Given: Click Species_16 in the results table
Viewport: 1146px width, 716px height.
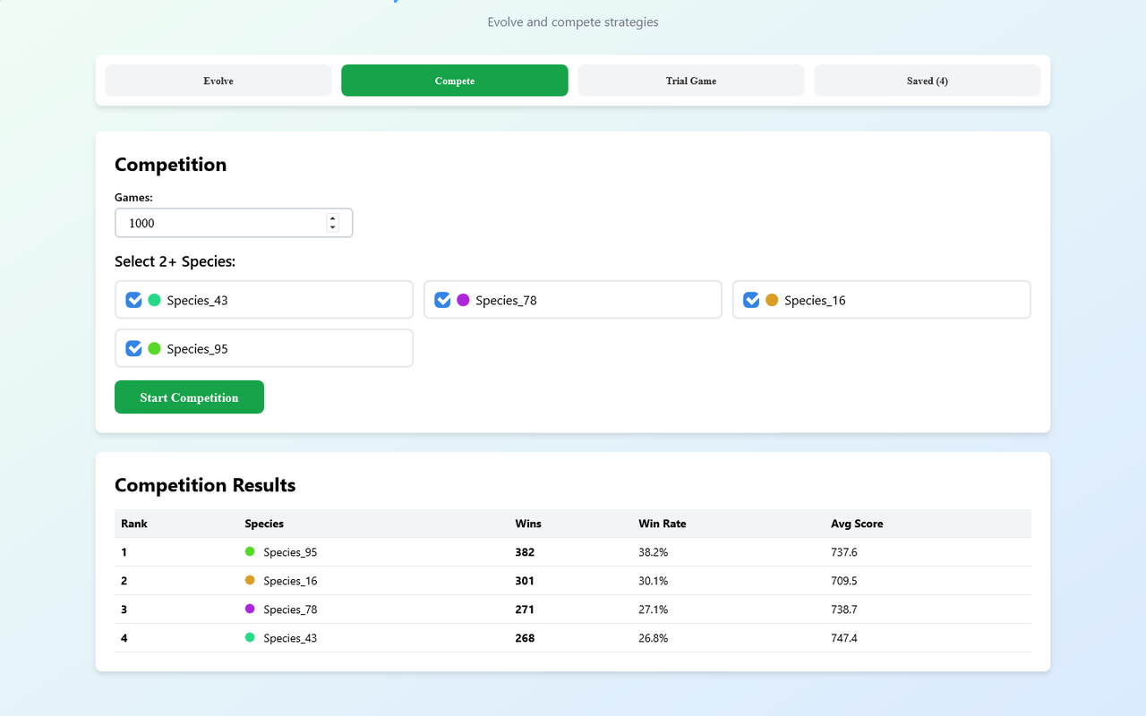Looking at the screenshot, I should point(290,581).
